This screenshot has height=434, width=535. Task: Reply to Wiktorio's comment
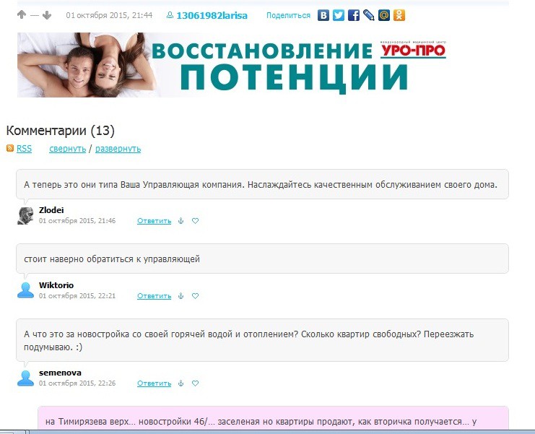(154, 296)
